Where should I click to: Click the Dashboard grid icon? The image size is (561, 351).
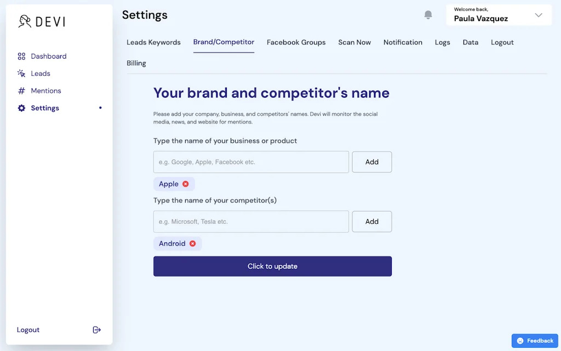21,56
